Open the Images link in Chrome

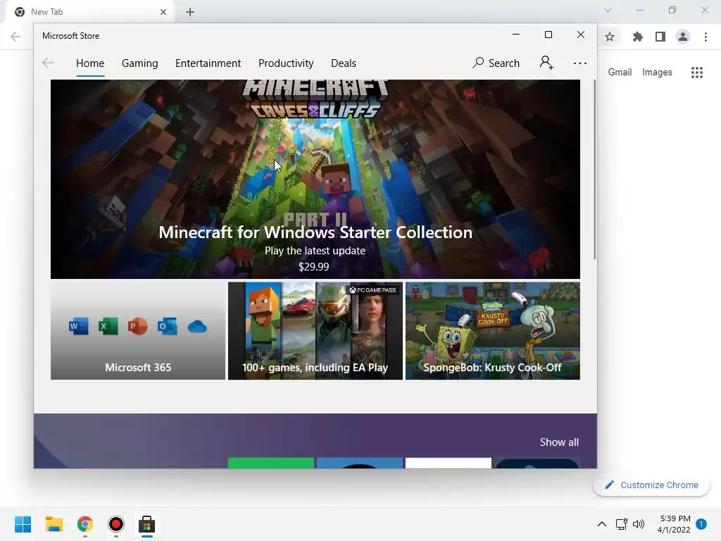tap(657, 73)
